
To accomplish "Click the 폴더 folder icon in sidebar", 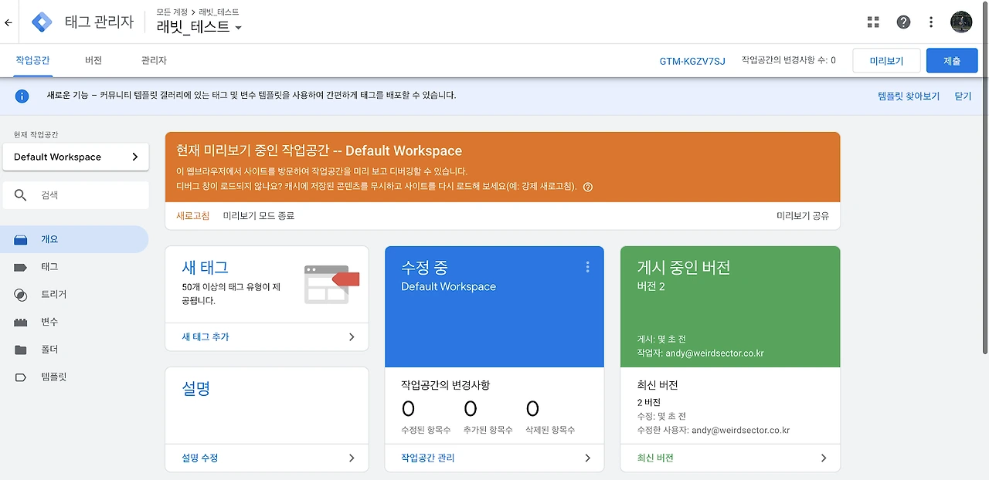I will pyautogui.click(x=21, y=350).
